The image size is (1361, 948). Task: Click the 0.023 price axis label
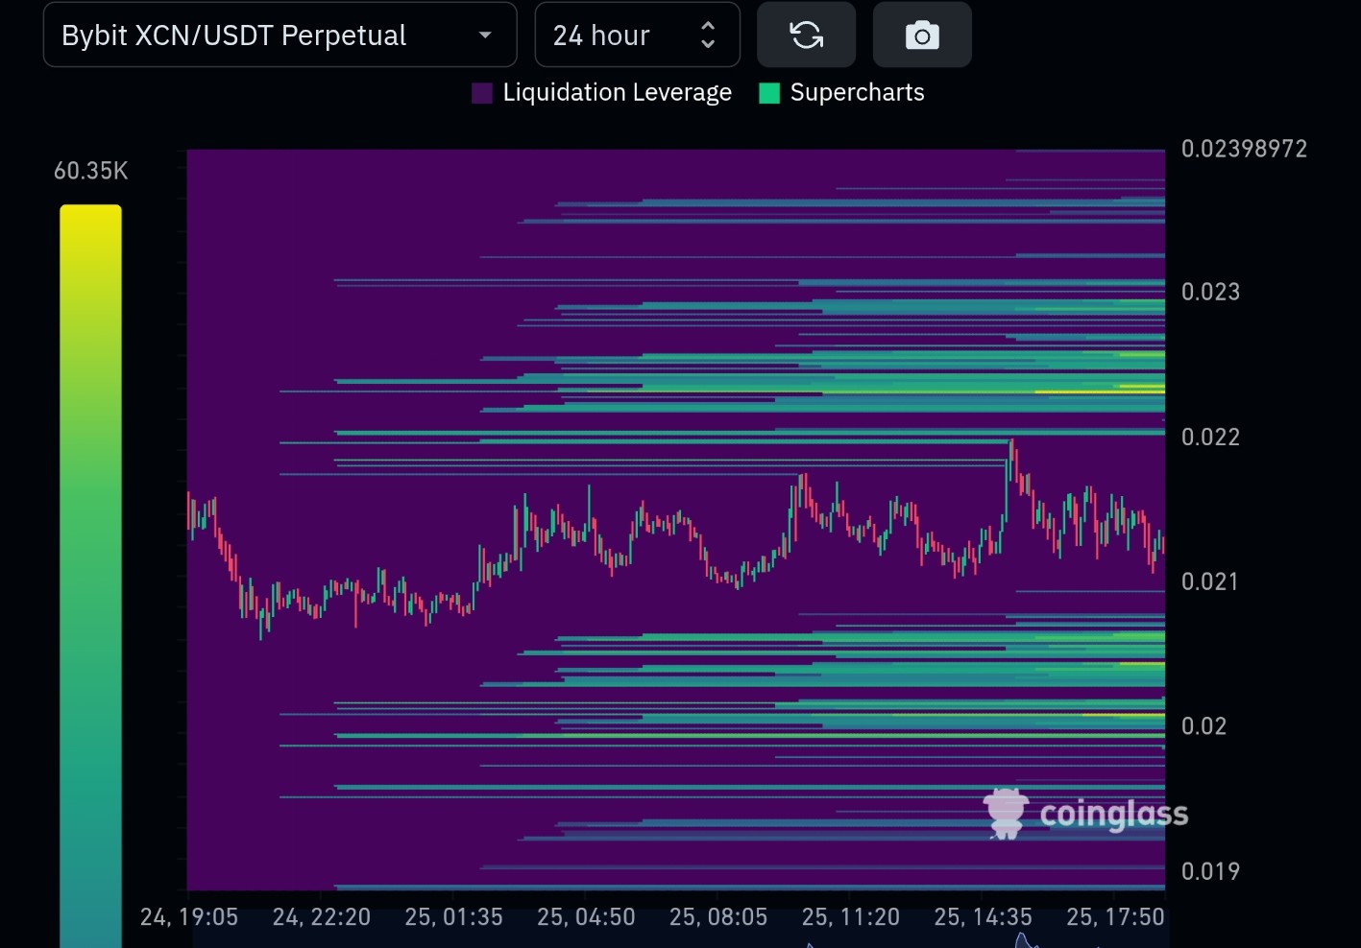(1210, 292)
